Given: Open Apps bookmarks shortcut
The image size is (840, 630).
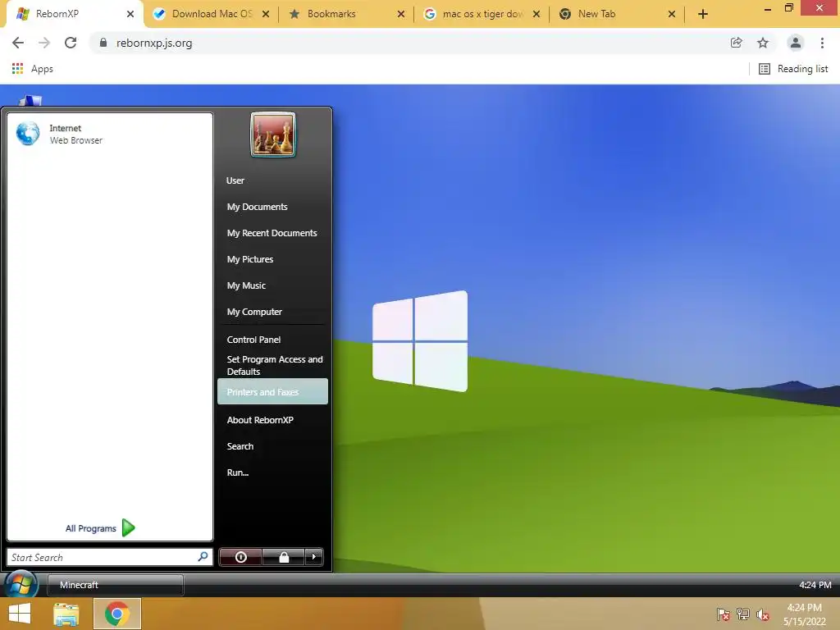Looking at the screenshot, I should [32, 69].
